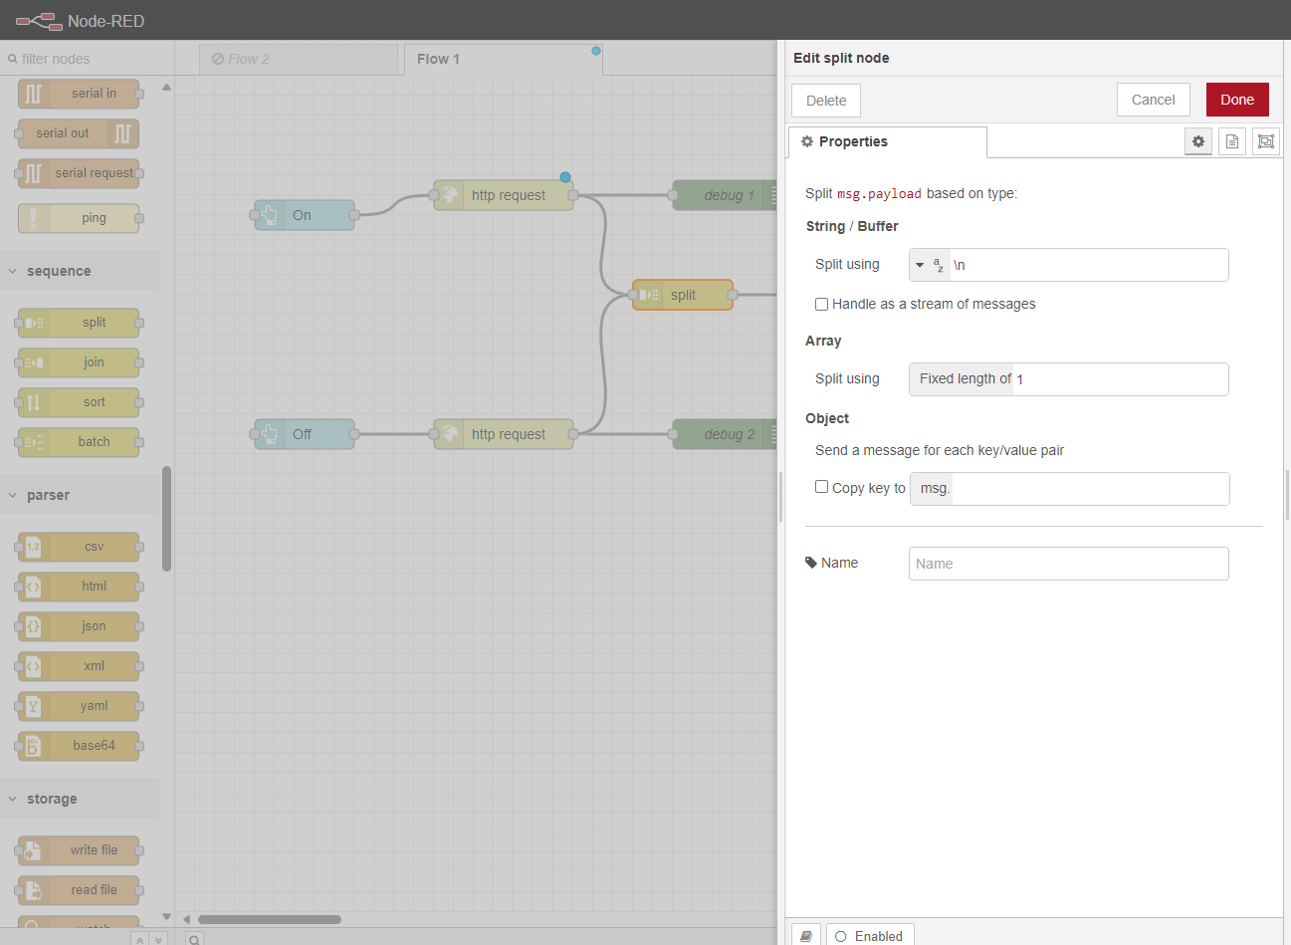The height and width of the screenshot is (945, 1291).
Task: Switch to the Flow 2 tab
Action: tap(299, 59)
